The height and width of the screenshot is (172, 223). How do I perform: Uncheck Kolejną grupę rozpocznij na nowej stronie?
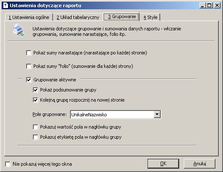pyautogui.click(x=35, y=100)
